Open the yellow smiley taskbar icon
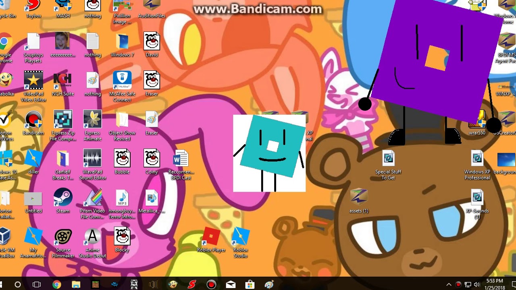 click(x=173, y=285)
